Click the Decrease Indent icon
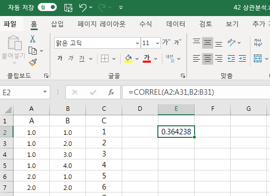Screen dimensions: 270x196 (x=231, y=59)
